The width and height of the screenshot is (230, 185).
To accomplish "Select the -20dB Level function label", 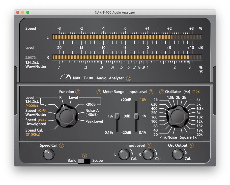I will pos(91,104).
